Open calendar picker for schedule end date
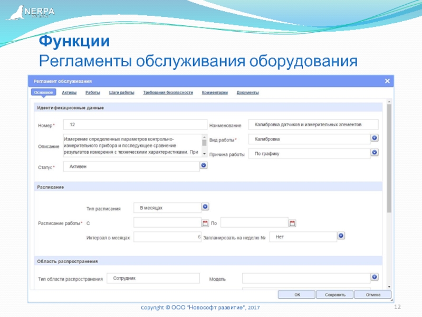The height and width of the screenshot is (317, 422). pyautogui.click(x=292, y=223)
